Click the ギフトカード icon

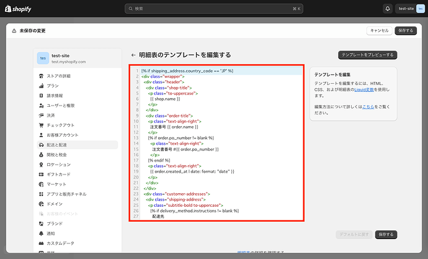[x=41, y=175]
